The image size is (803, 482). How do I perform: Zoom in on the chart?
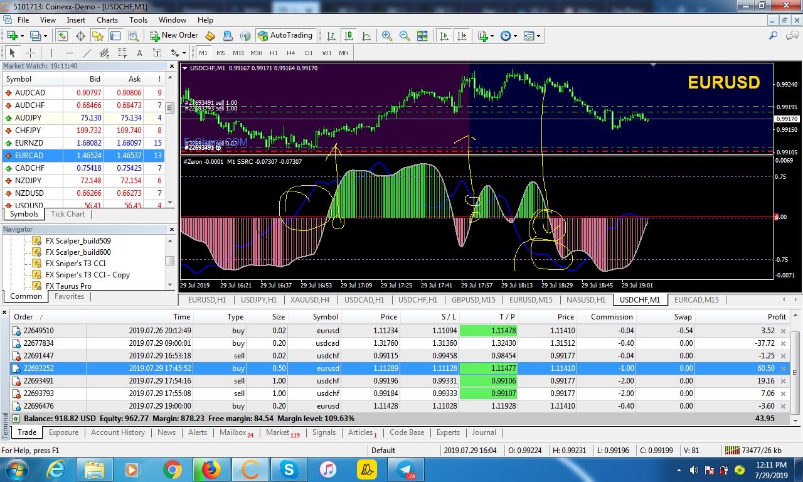click(x=387, y=36)
